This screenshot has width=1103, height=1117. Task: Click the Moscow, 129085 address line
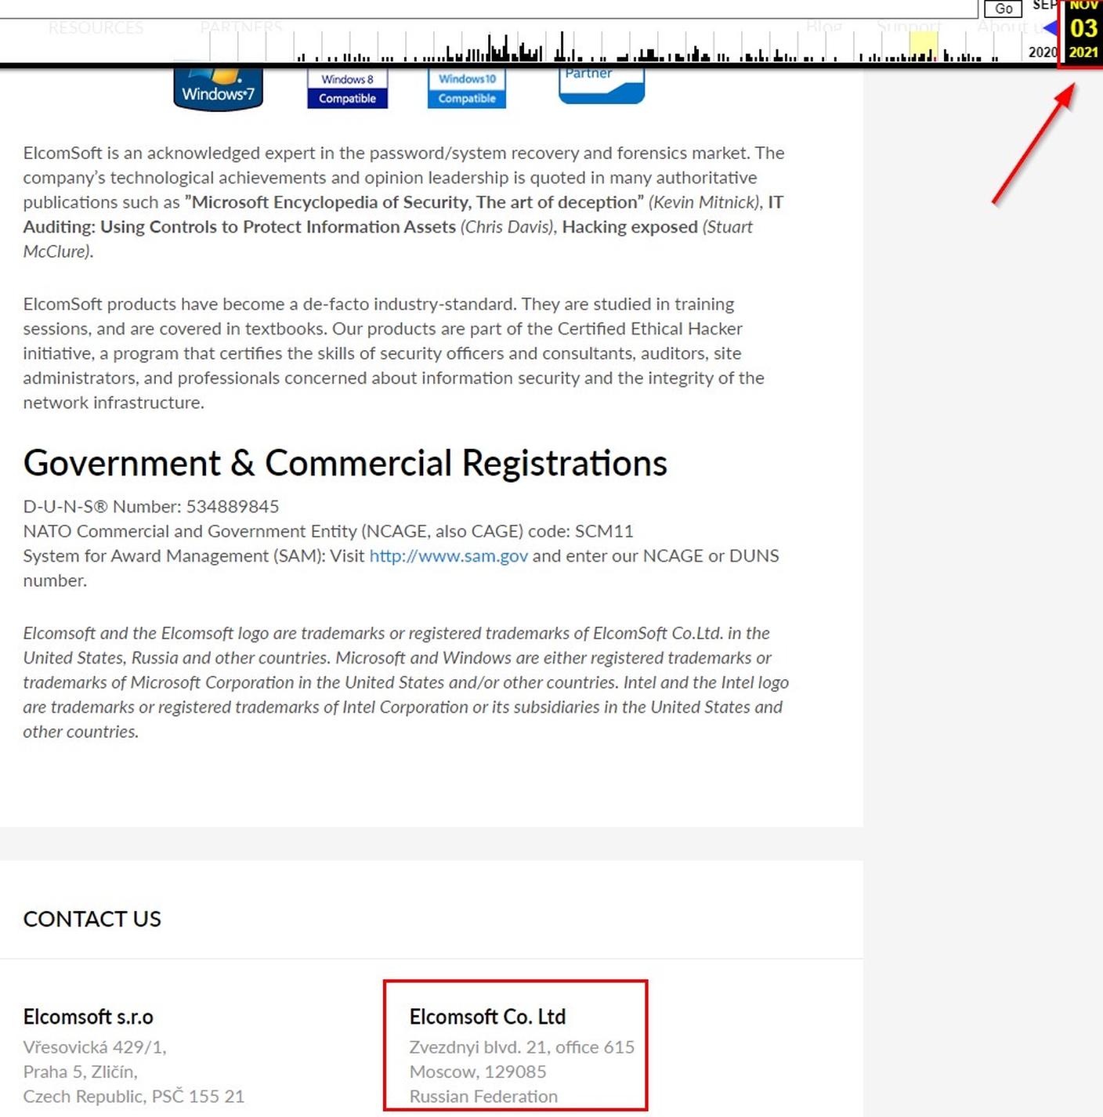click(x=478, y=1072)
